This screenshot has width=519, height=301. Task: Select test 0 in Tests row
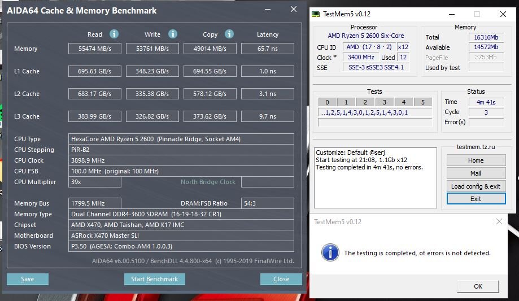click(327, 102)
